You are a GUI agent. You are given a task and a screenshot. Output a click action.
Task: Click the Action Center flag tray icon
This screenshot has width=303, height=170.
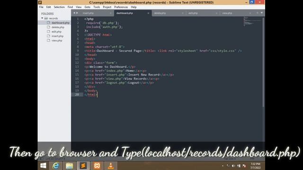(x=244, y=166)
